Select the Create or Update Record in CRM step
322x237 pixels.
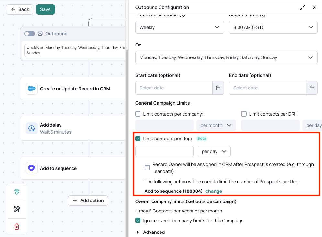coord(73,89)
